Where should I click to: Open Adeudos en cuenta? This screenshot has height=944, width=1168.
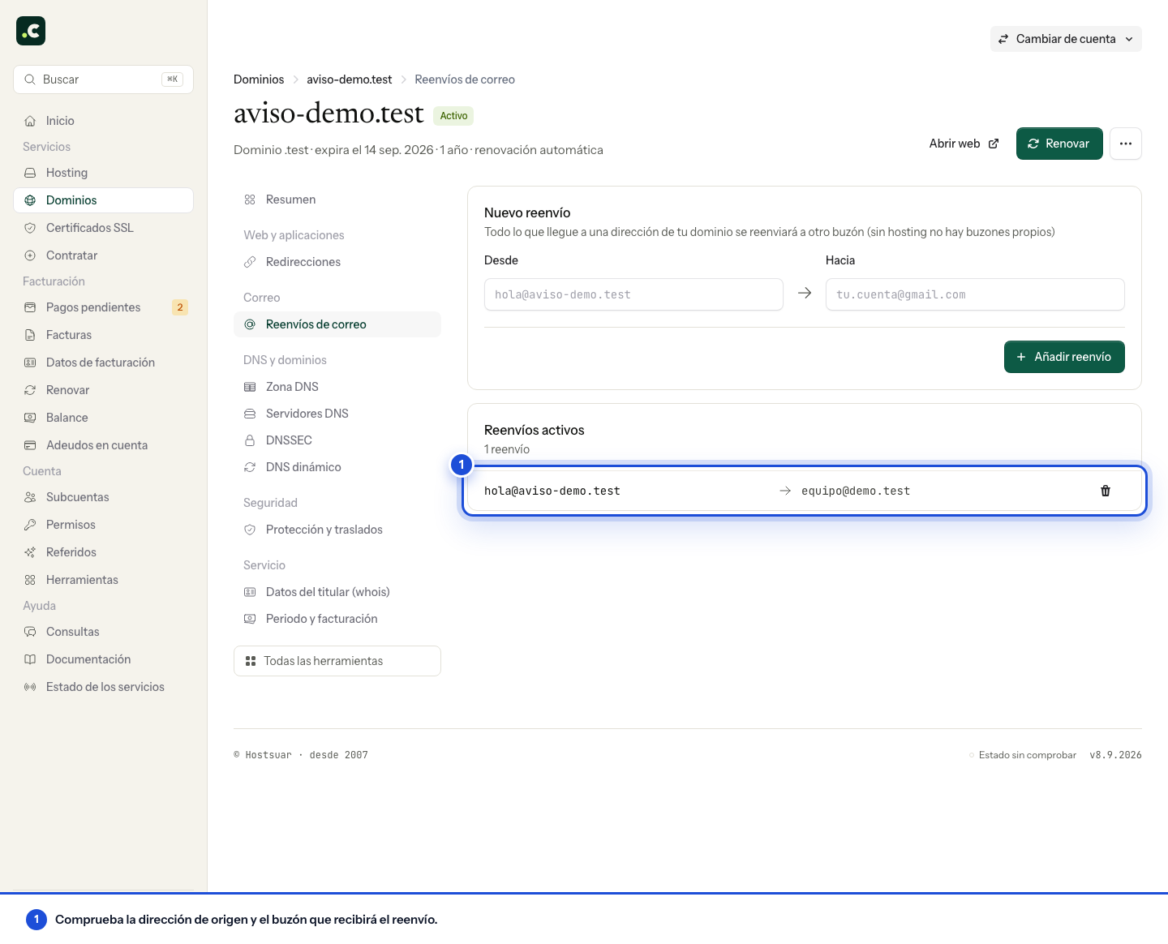[103, 445]
